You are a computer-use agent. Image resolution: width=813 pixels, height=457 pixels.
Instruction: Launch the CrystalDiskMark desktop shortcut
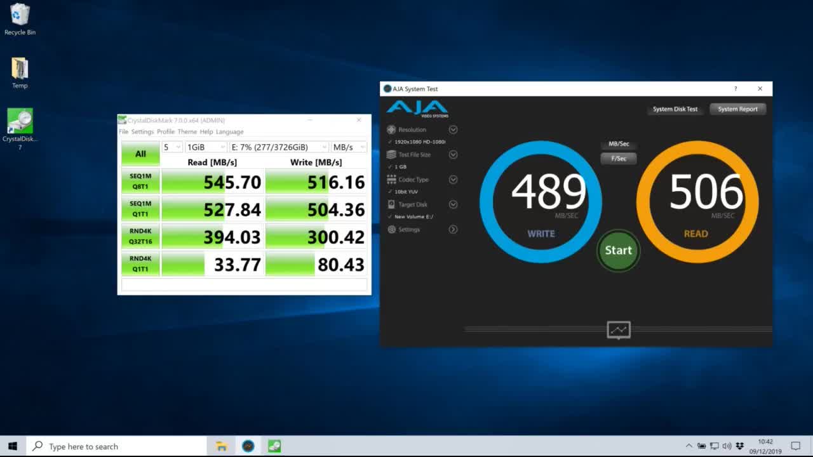click(x=20, y=129)
